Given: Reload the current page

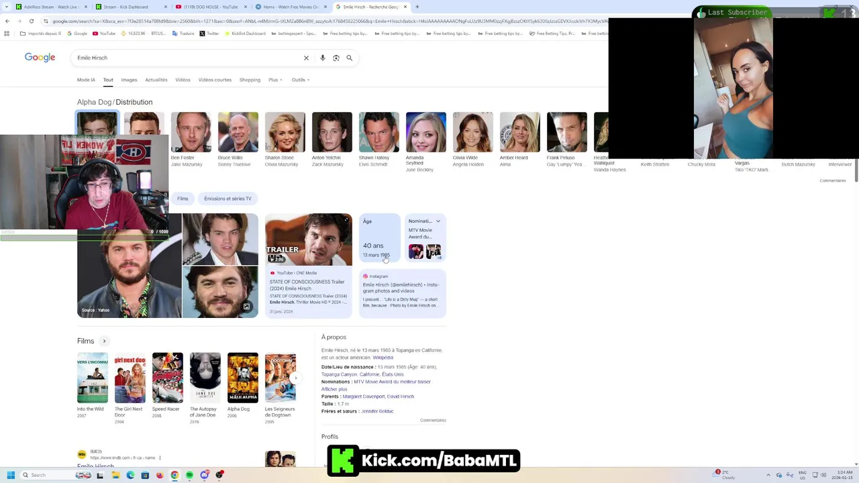Looking at the screenshot, I should click(30, 21).
